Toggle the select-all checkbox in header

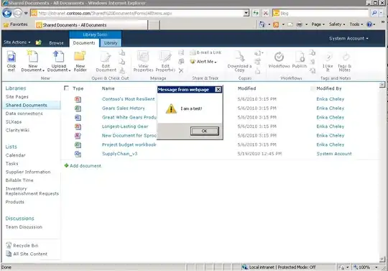tap(66, 88)
